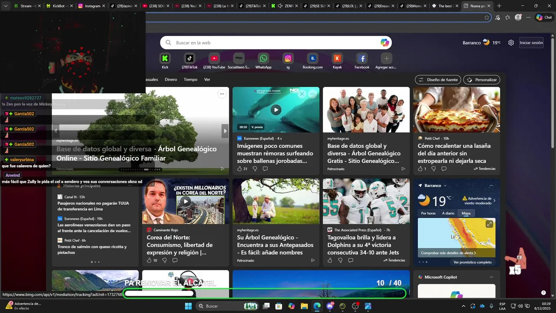Click the Agregar acceso plus tile
Screen dimensions: 556x313
pos(387,58)
